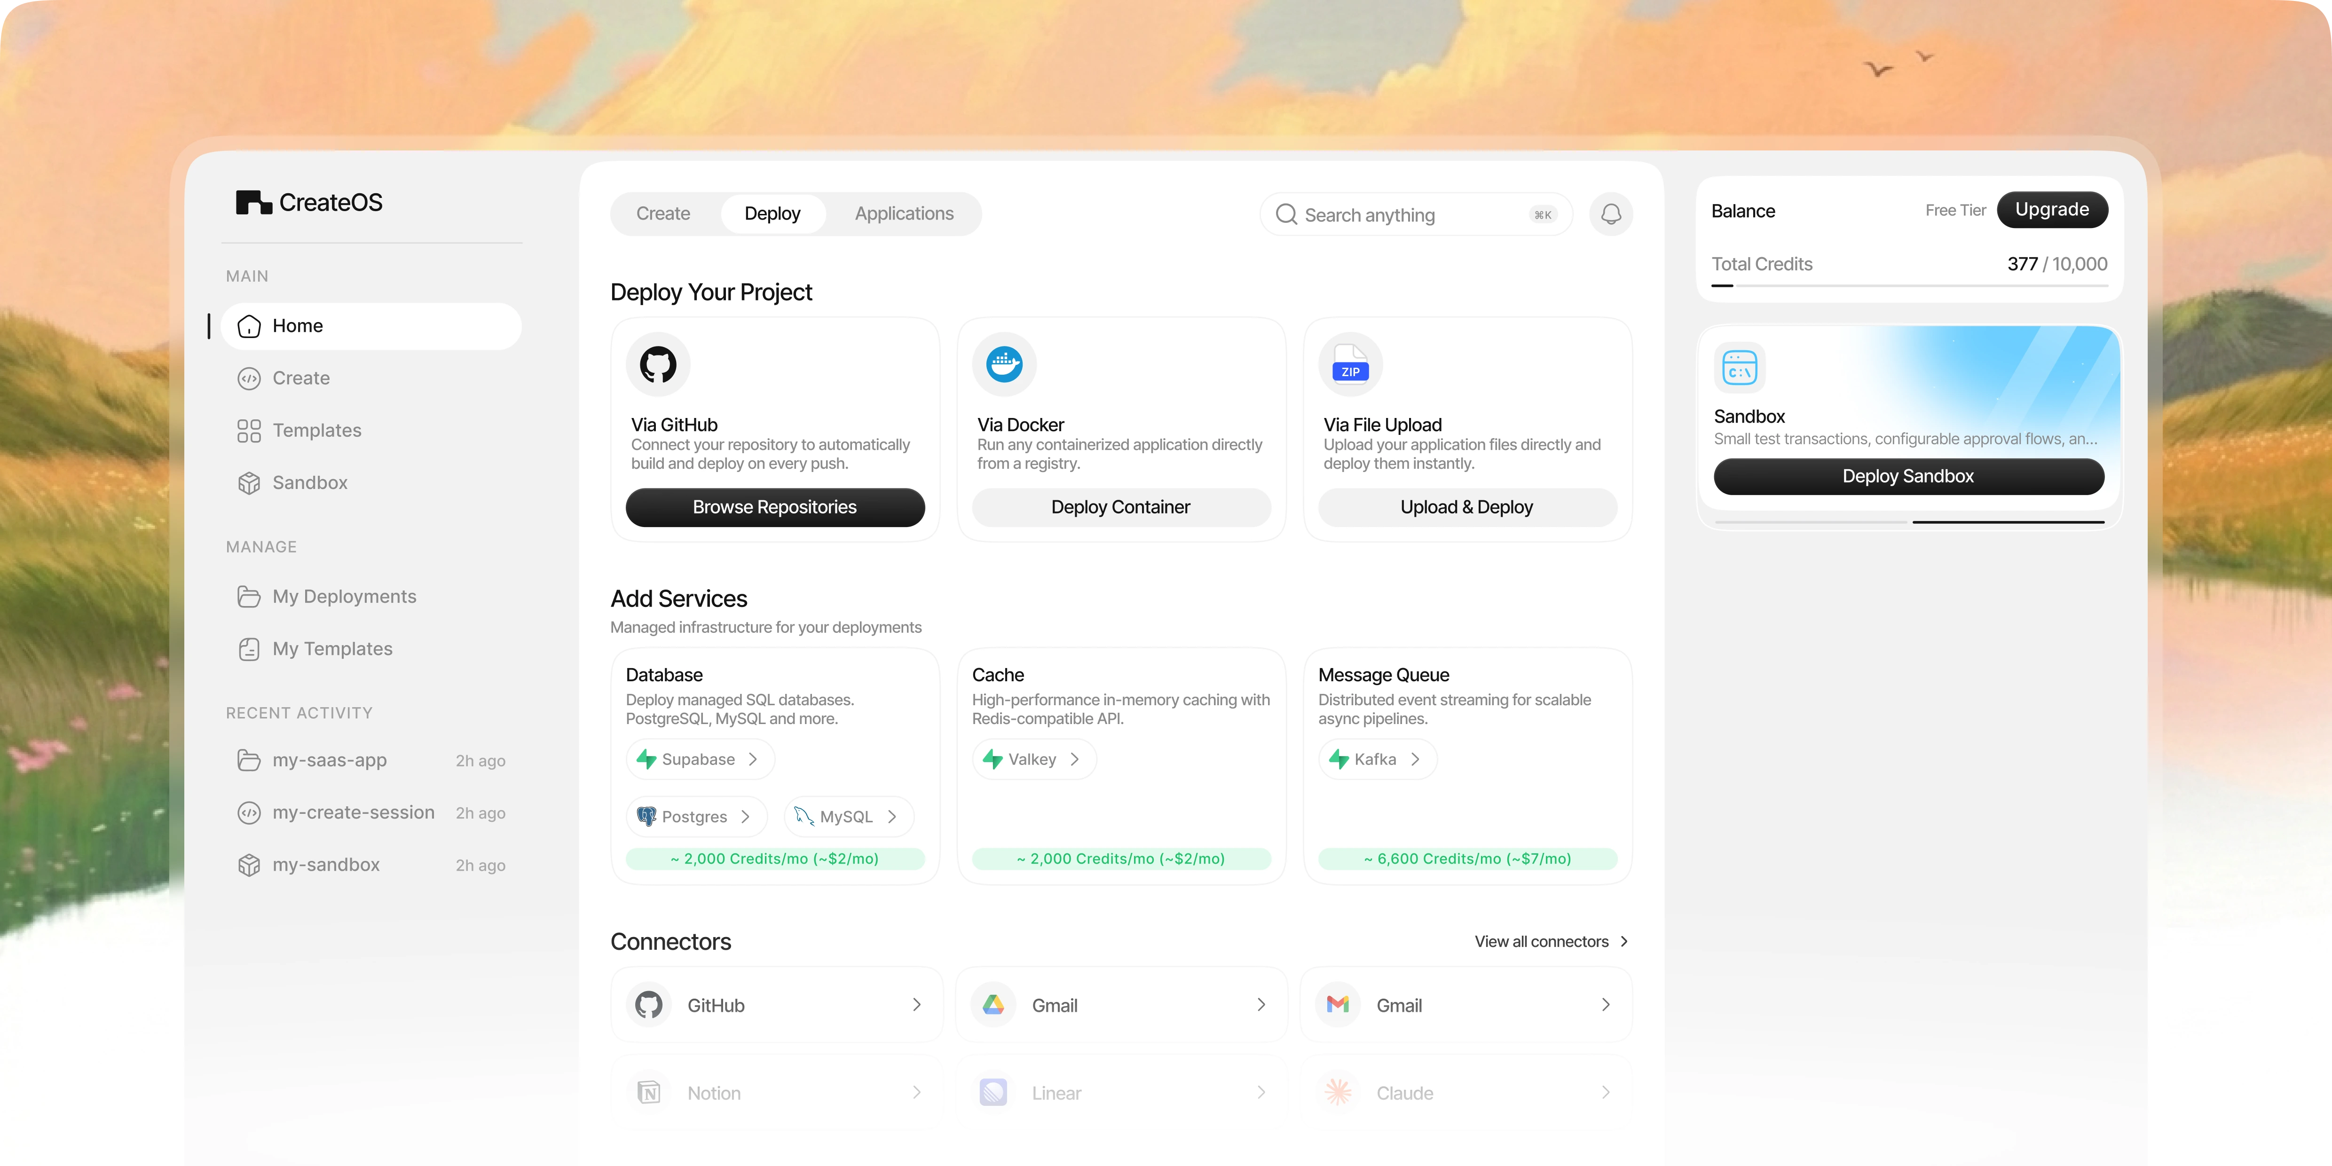Click the Upgrade button
Image resolution: width=2332 pixels, height=1166 pixels.
(2052, 209)
